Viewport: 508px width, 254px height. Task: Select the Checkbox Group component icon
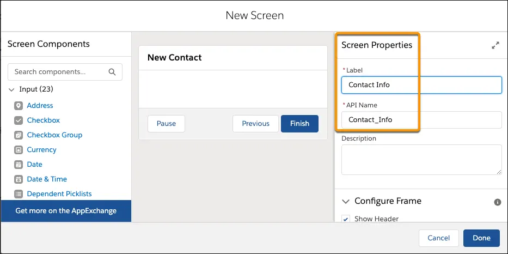click(x=19, y=135)
